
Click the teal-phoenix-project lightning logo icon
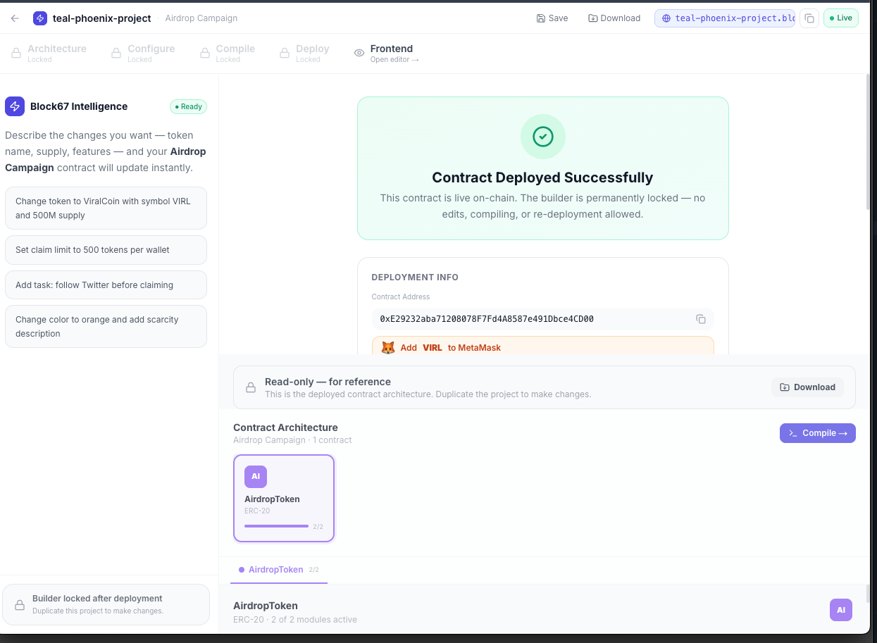[x=40, y=18]
